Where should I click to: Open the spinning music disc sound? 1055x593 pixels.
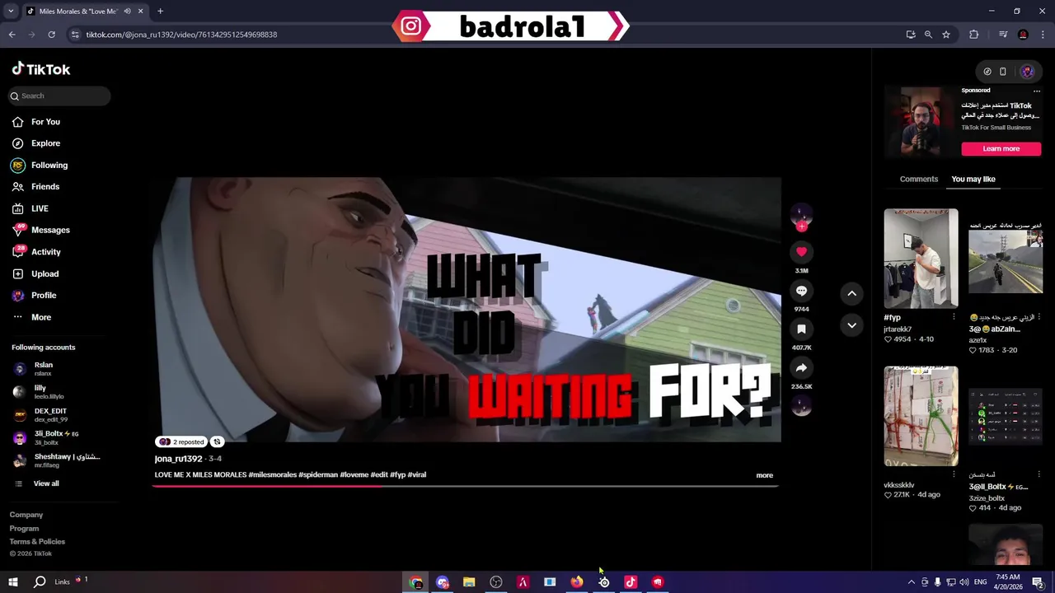pos(801,405)
